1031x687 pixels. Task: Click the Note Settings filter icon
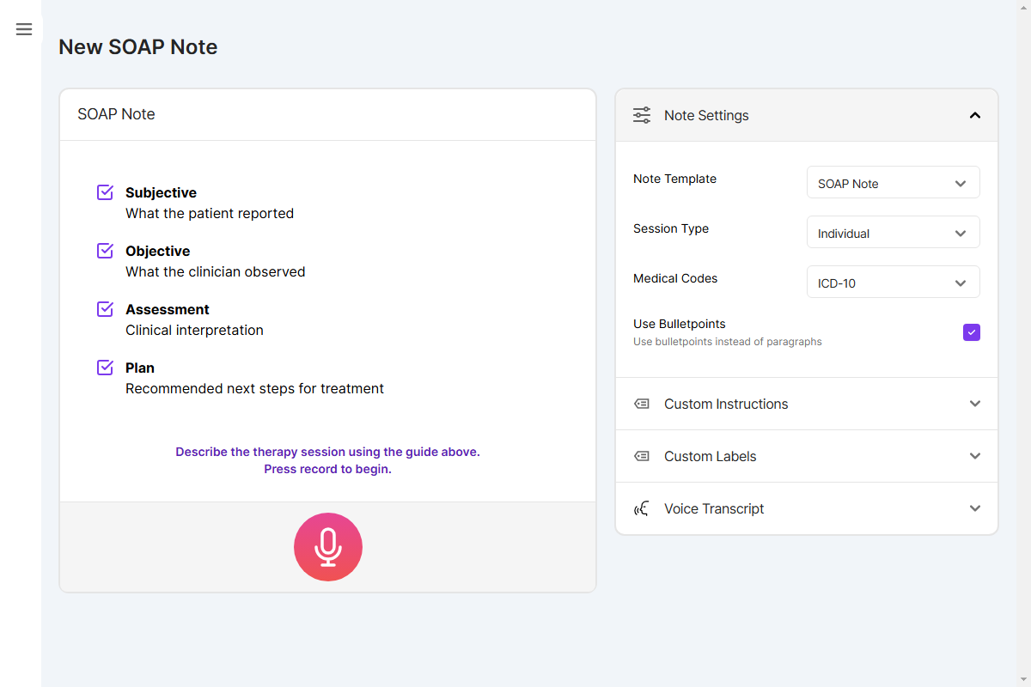641,114
